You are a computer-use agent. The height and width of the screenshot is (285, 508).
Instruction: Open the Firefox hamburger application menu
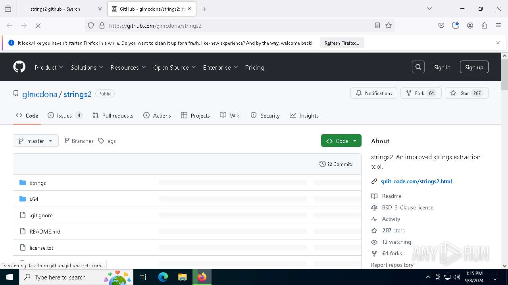[498, 25]
